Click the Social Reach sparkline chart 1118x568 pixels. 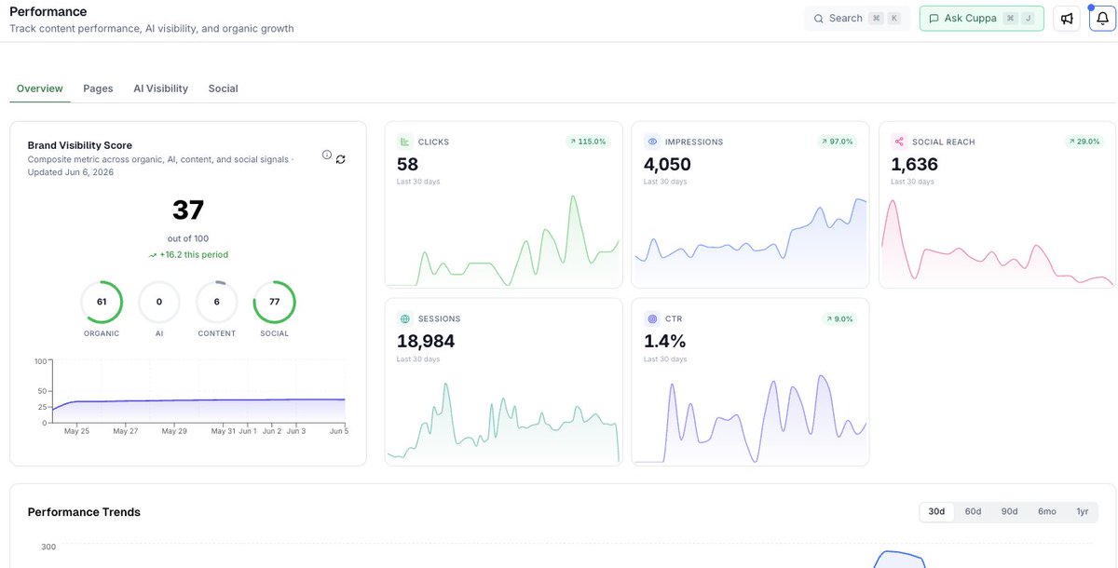997,240
